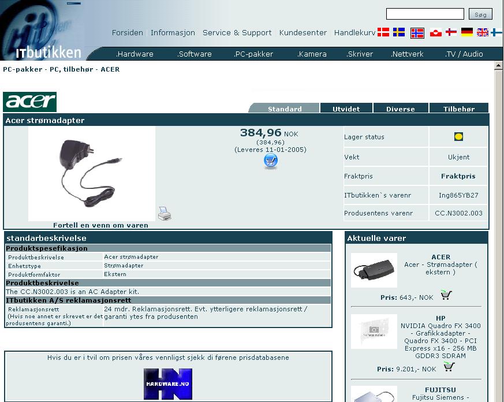Add NVIDIA Quadro FX 3400 to cart
The image size is (504, 402).
449,367
